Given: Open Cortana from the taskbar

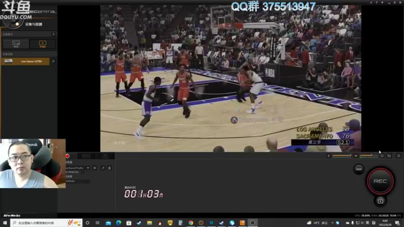Looking at the screenshot, I should coord(87,222).
